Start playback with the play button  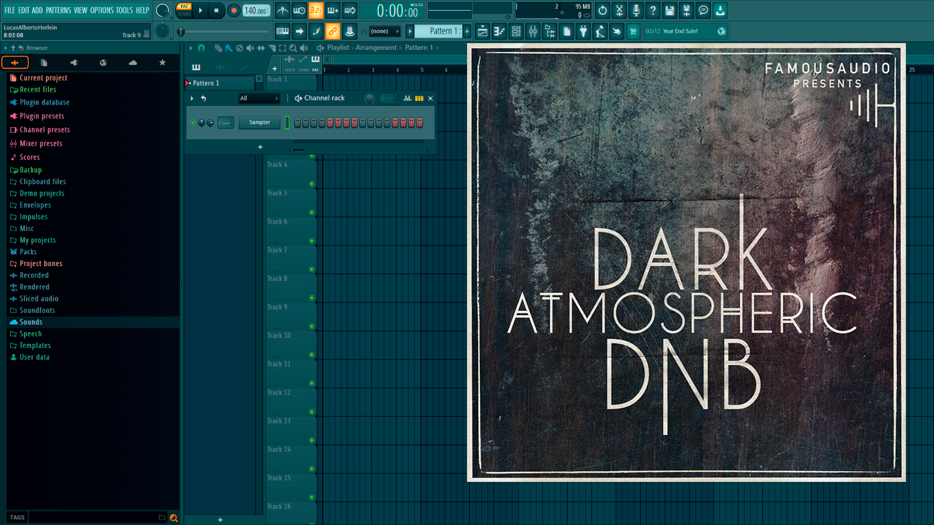click(x=200, y=10)
